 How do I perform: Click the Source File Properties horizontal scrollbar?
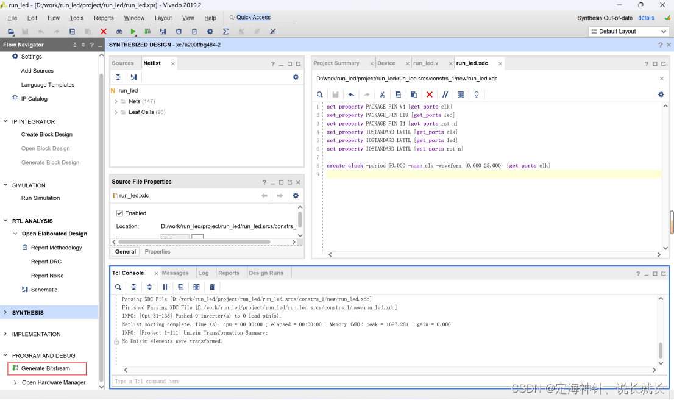click(194, 242)
